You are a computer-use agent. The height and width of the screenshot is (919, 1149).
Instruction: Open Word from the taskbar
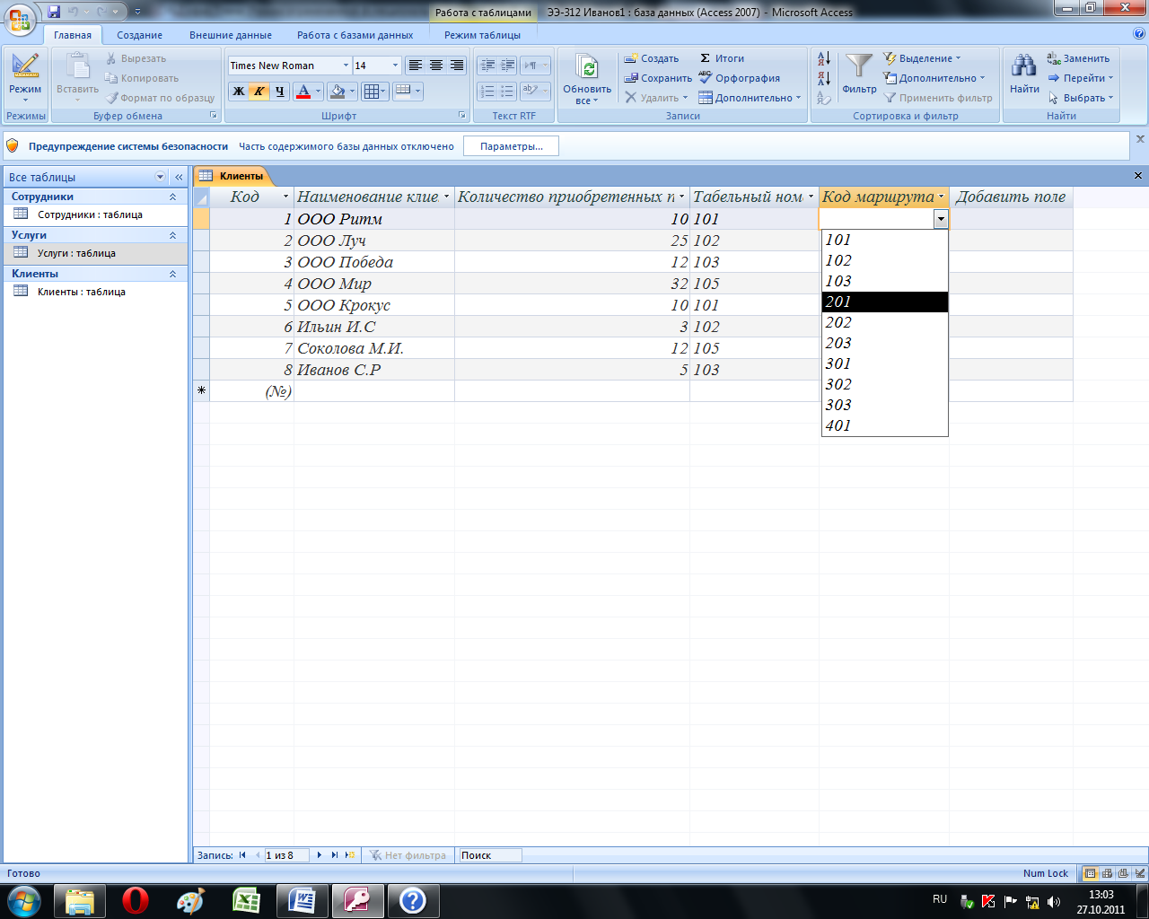pos(303,900)
